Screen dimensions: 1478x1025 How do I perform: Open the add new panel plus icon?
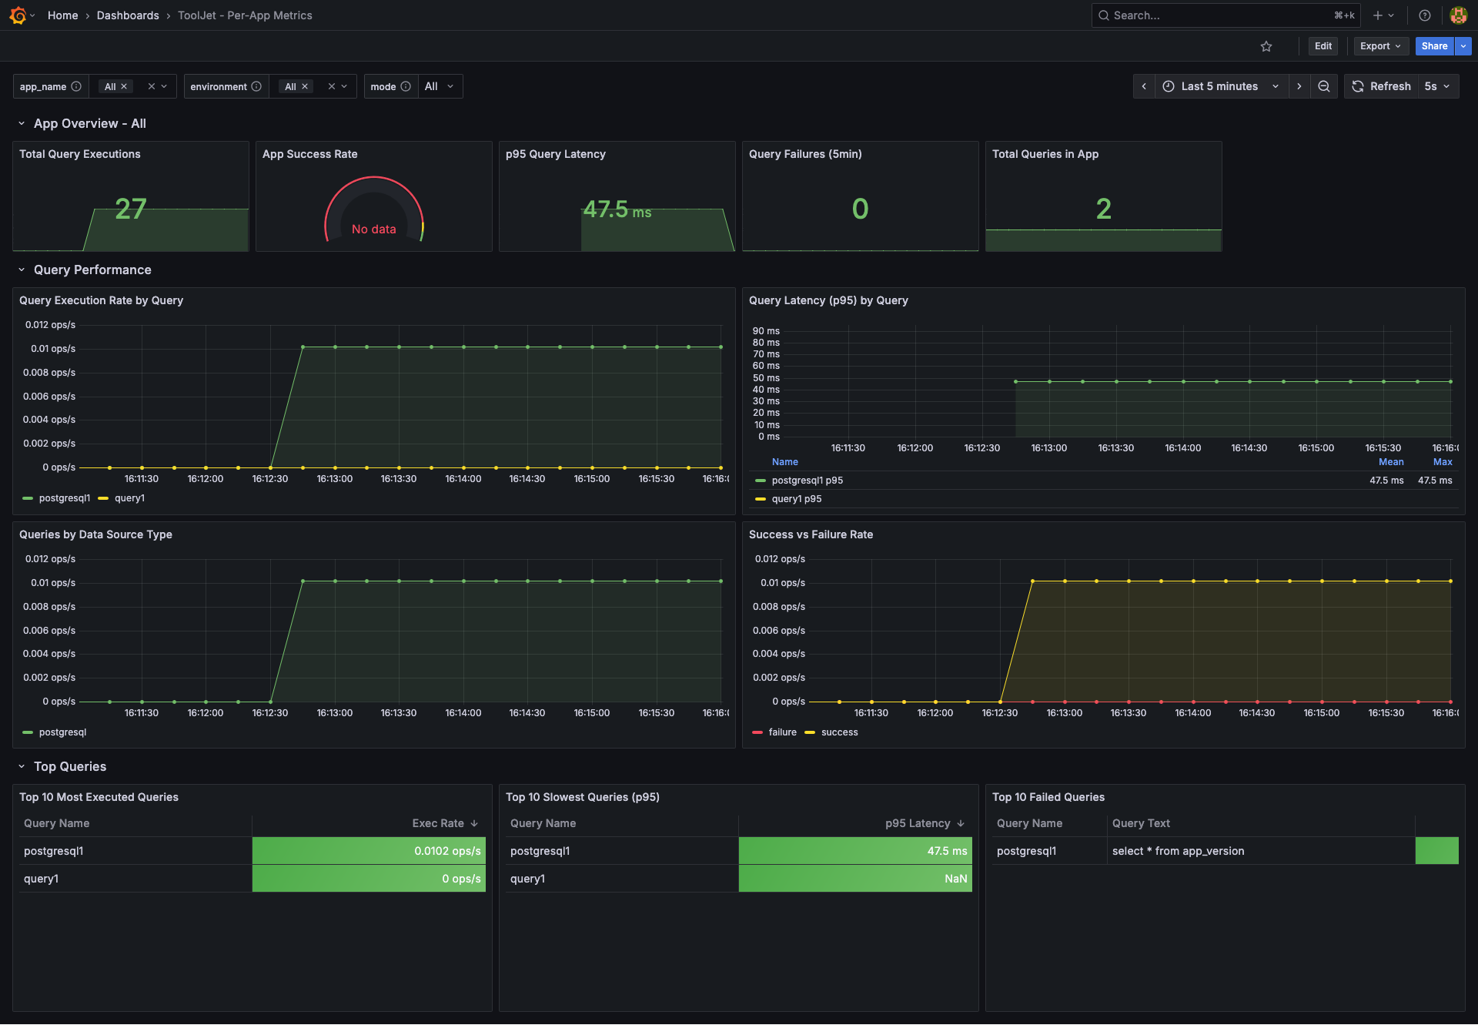[1377, 15]
